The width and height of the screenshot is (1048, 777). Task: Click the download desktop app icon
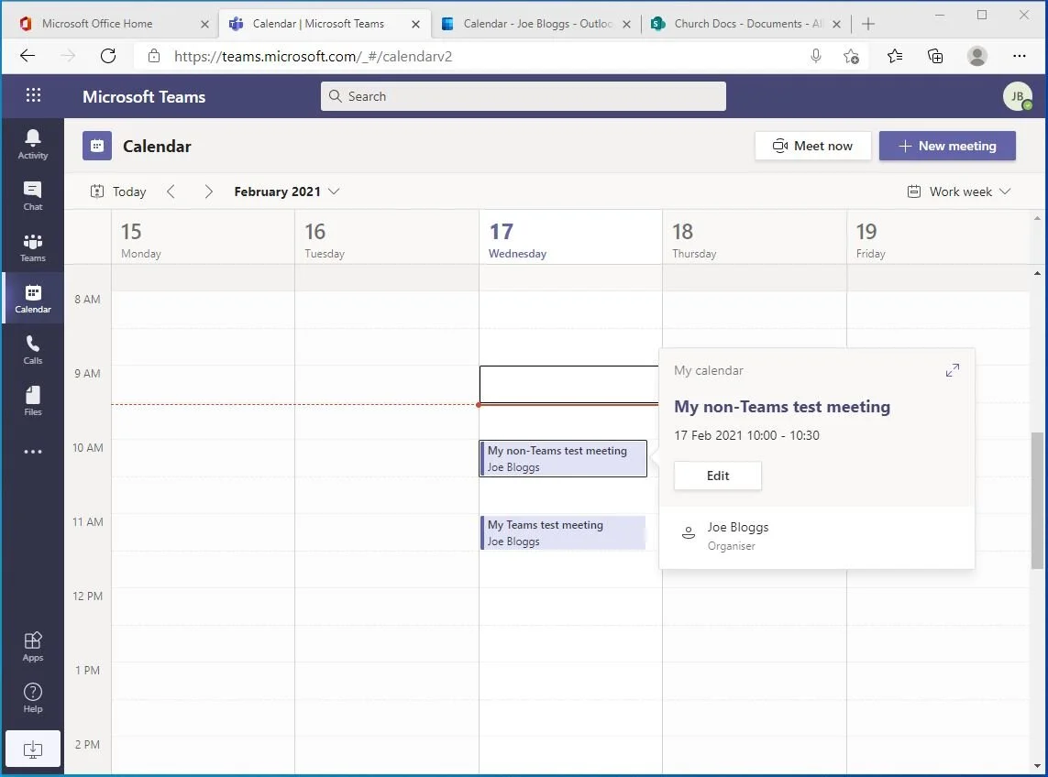(x=33, y=749)
